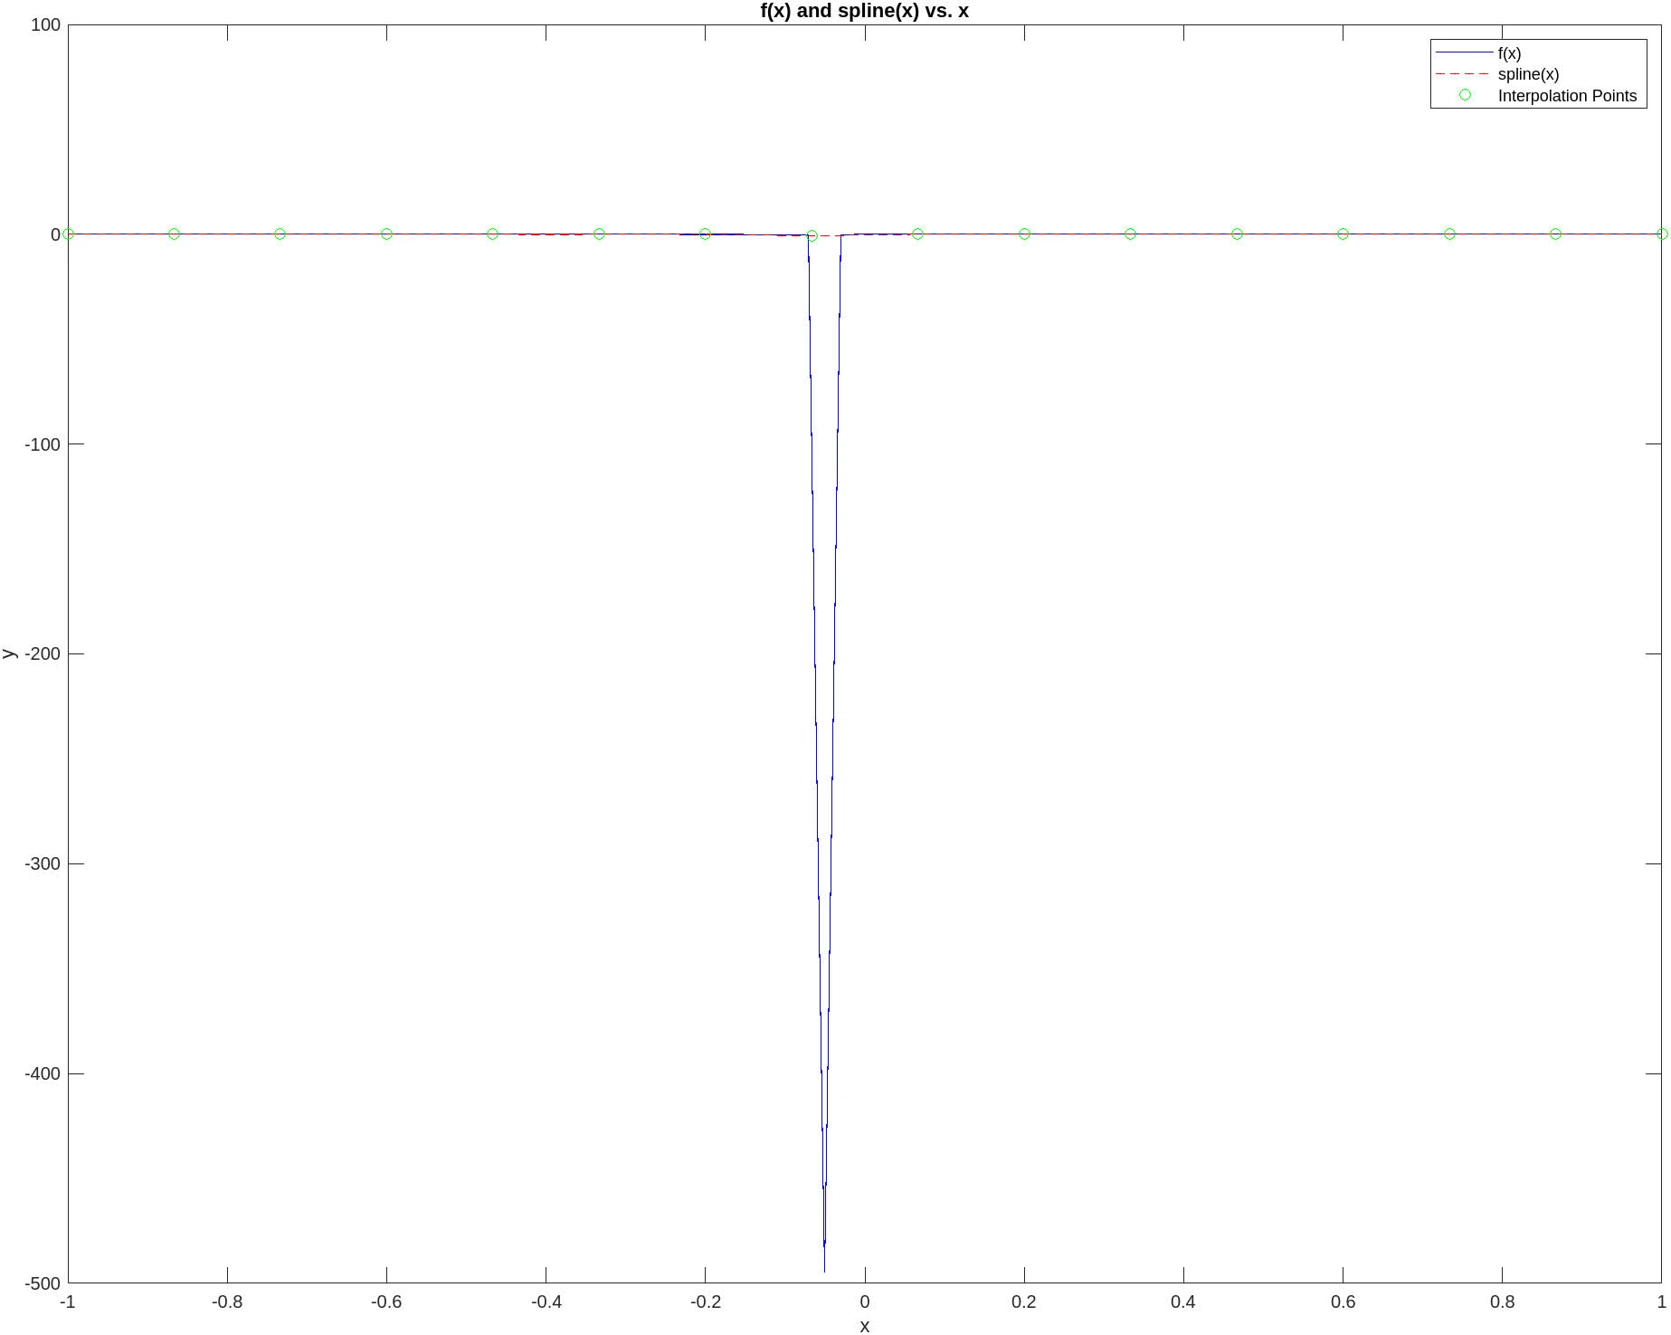The width and height of the screenshot is (1671, 1335).
Task: Click the x-axis tick label "-0.4"
Action: coord(546,1302)
